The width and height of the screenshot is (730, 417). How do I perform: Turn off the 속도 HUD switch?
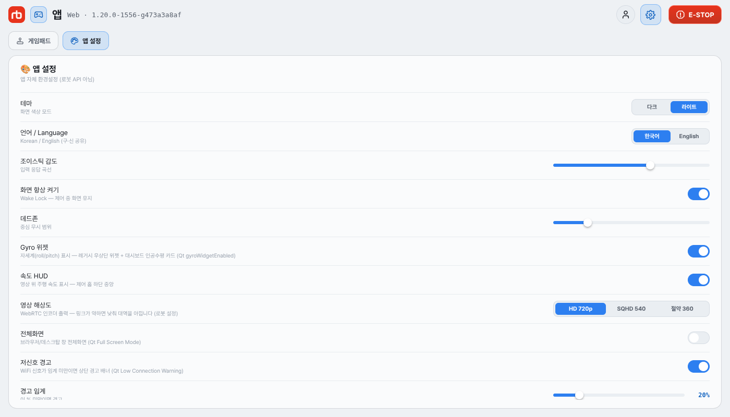click(699, 280)
